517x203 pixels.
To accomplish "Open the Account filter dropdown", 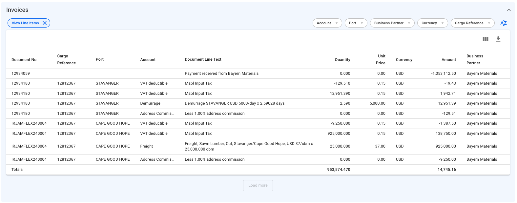I will [x=327, y=23].
